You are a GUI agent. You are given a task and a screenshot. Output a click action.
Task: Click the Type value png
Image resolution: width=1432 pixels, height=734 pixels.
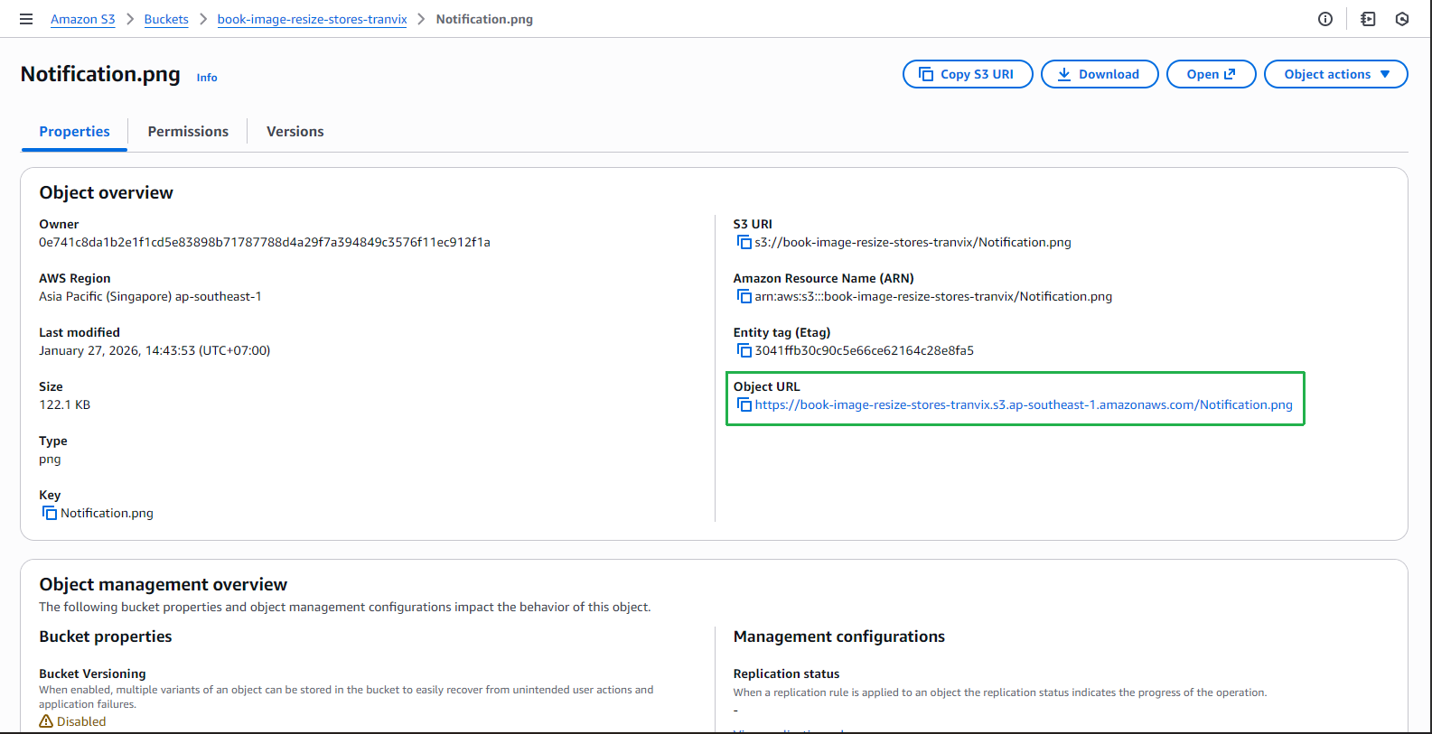click(x=50, y=460)
